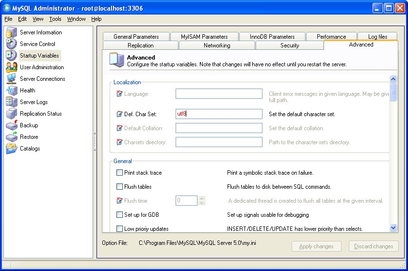Enable the Language option via its edit icon
408x271 pixels.
tap(119, 94)
